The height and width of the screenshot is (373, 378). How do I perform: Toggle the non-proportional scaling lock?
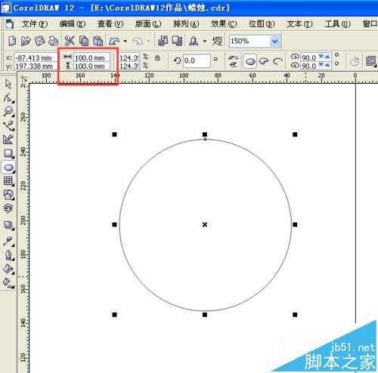click(157, 58)
